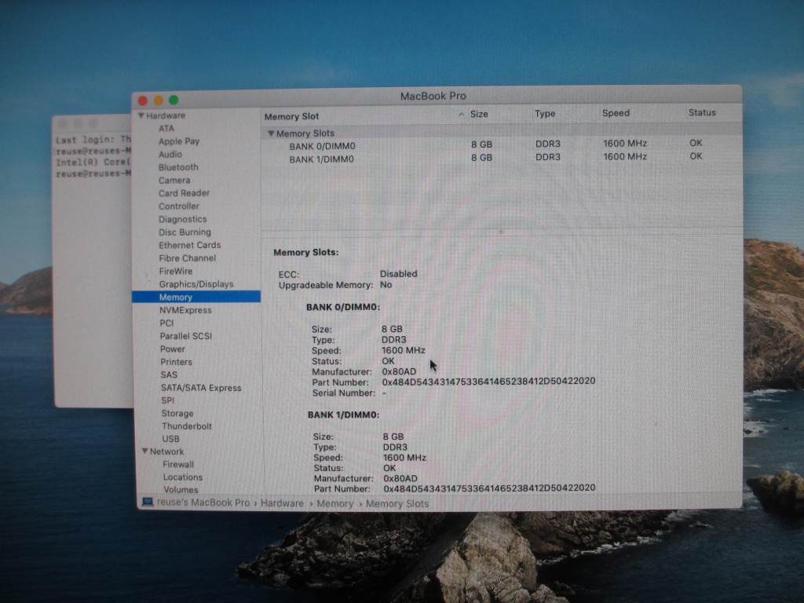Viewport: 804px width, 603px height.
Task: Select Ethernet Cards in the sidebar
Action: point(190,245)
